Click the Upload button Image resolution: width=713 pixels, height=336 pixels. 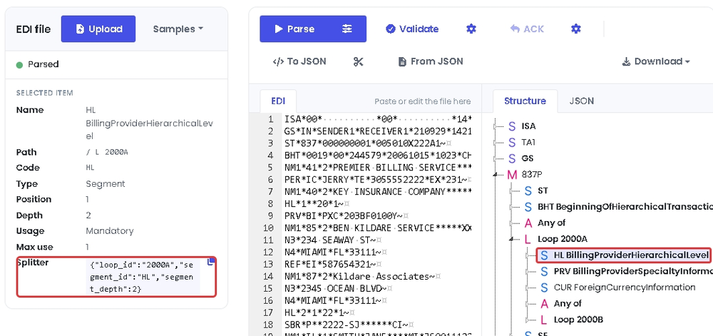pyautogui.click(x=98, y=29)
